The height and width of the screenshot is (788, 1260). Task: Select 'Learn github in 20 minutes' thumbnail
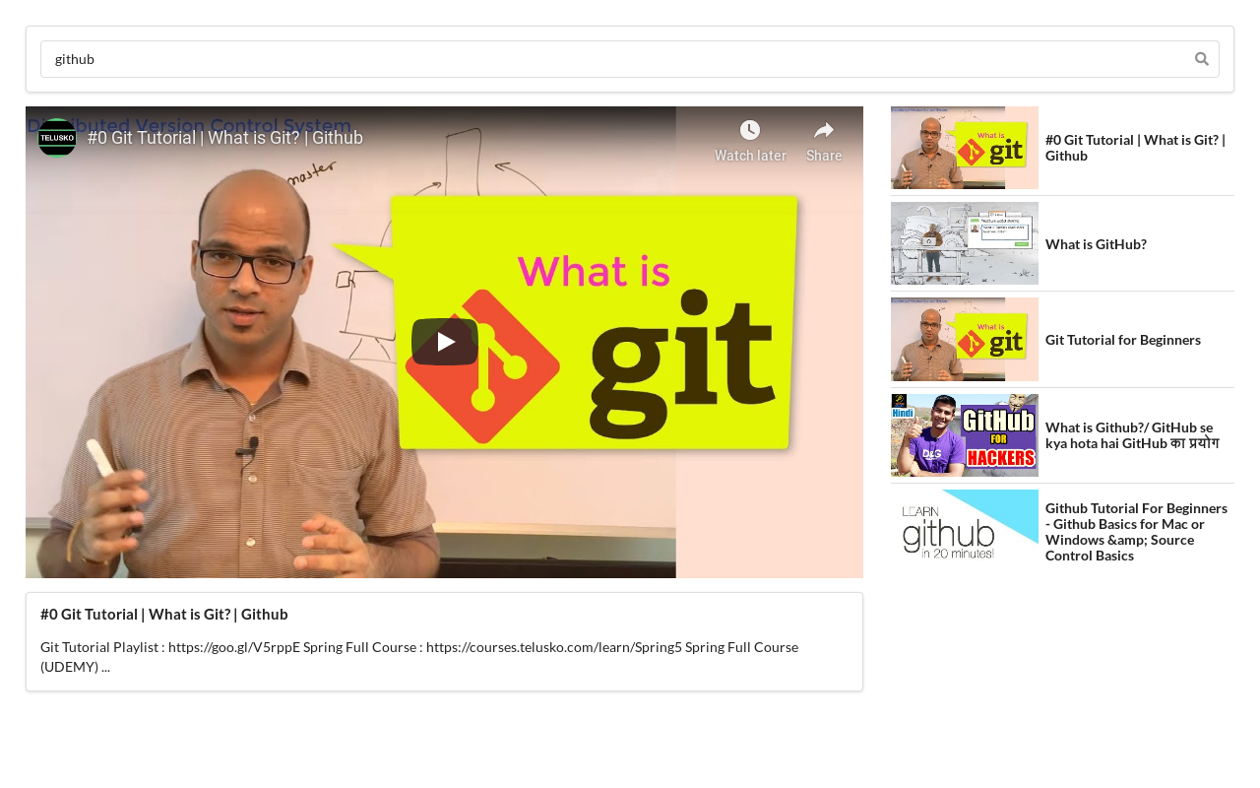tap(965, 531)
